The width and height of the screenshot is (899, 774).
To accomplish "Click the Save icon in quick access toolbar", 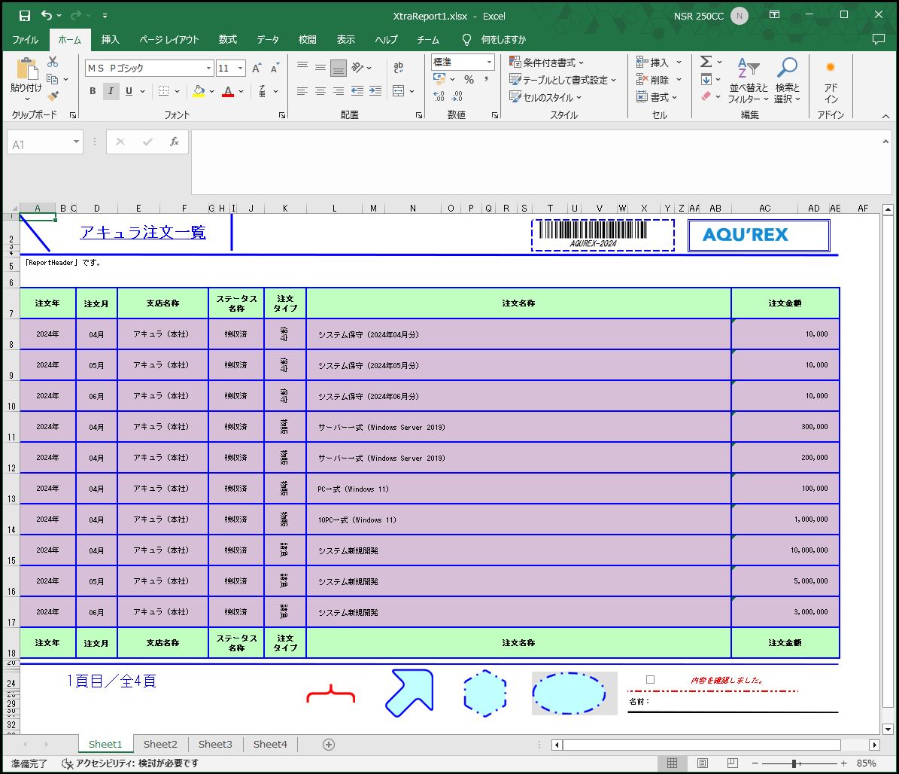I will pos(24,16).
